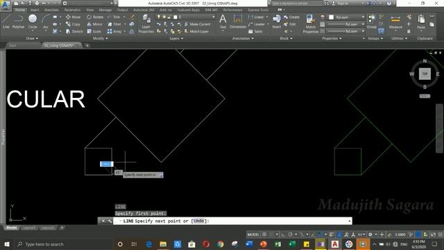Screen dimensions: 444x250
Task: Expand the Draw panel
Action: pos(32,38)
